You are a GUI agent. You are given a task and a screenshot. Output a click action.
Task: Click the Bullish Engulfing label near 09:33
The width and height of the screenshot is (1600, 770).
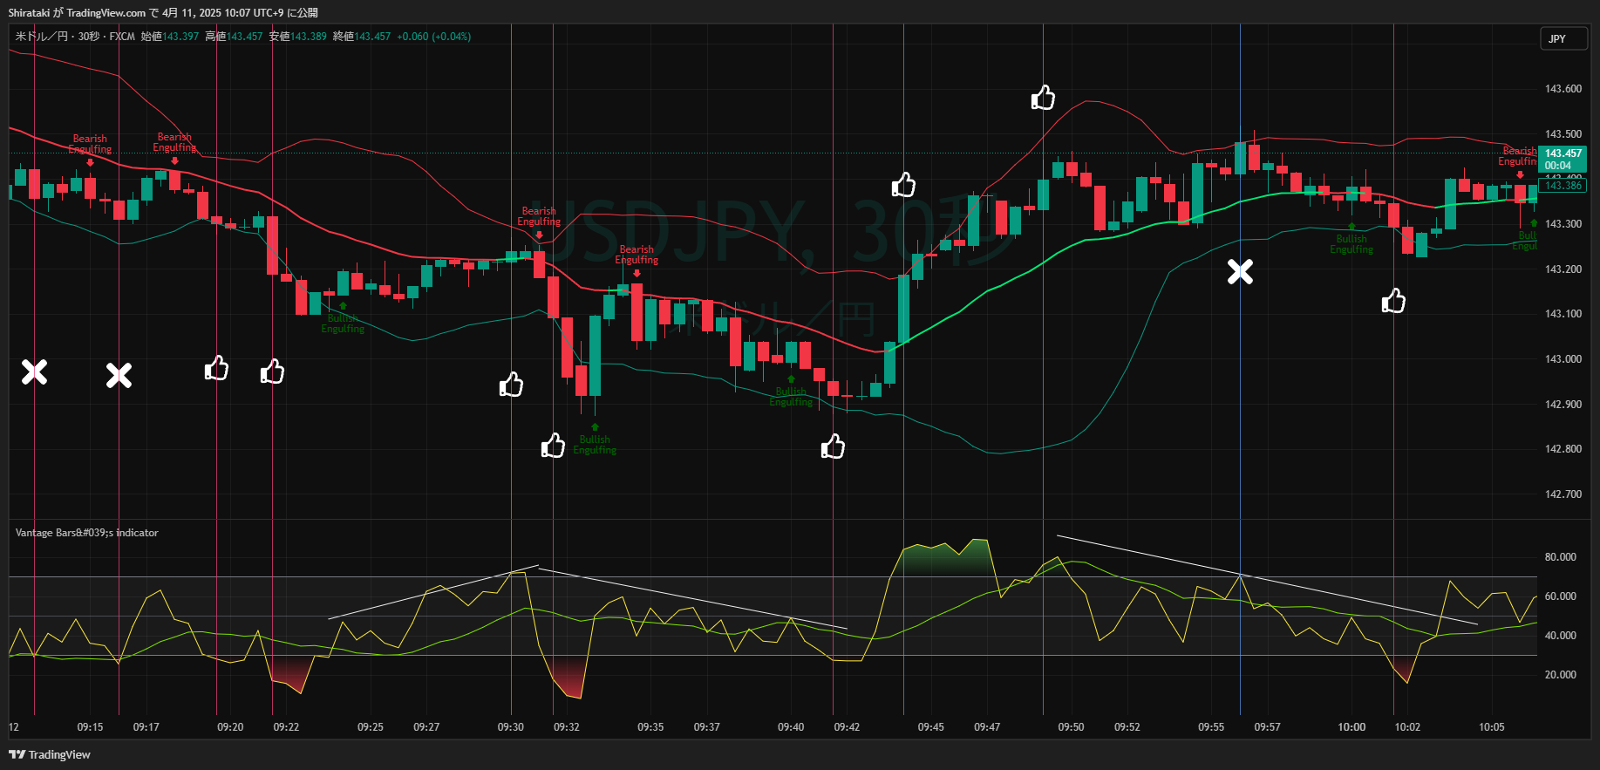[x=595, y=445]
